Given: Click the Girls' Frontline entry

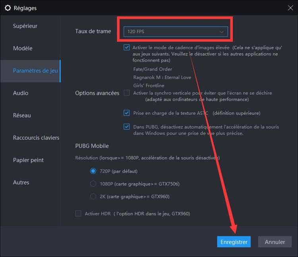Looking at the screenshot, I should tap(149, 85).
